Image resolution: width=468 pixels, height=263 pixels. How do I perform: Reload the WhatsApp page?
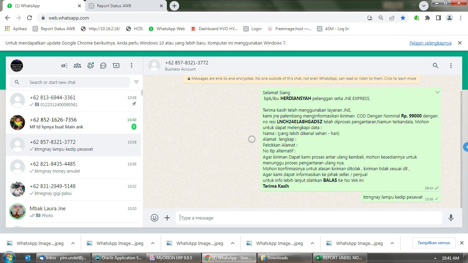tap(29, 18)
